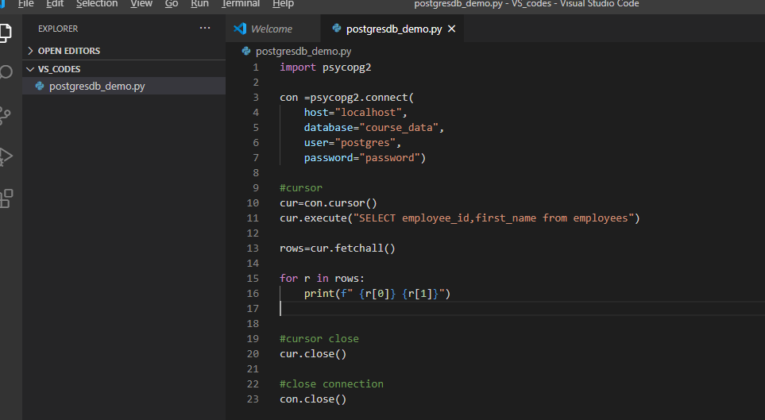Click the '#cursor close' comment

[x=319, y=338]
